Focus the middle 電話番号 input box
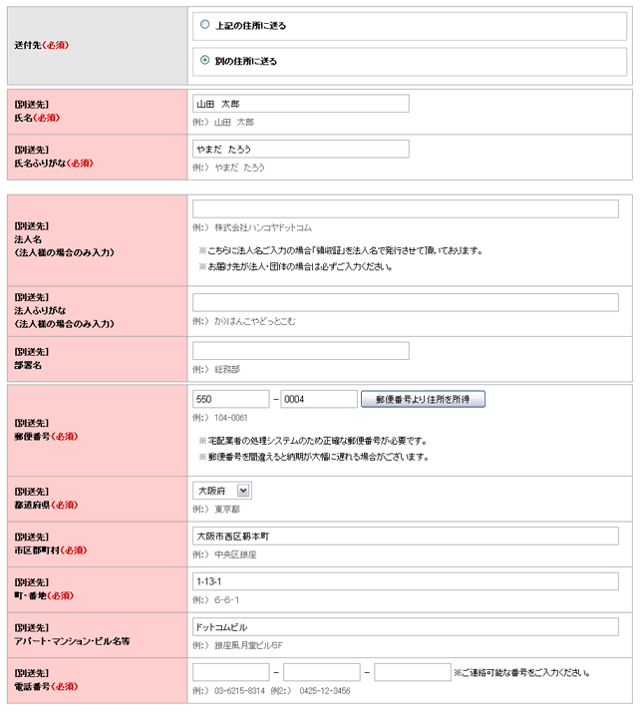This screenshot has height=712, width=640. pyautogui.click(x=321, y=672)
